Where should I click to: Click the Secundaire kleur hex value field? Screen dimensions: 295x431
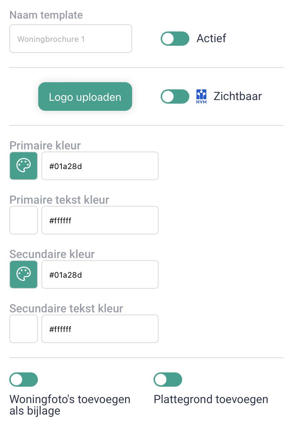point(100,274)
